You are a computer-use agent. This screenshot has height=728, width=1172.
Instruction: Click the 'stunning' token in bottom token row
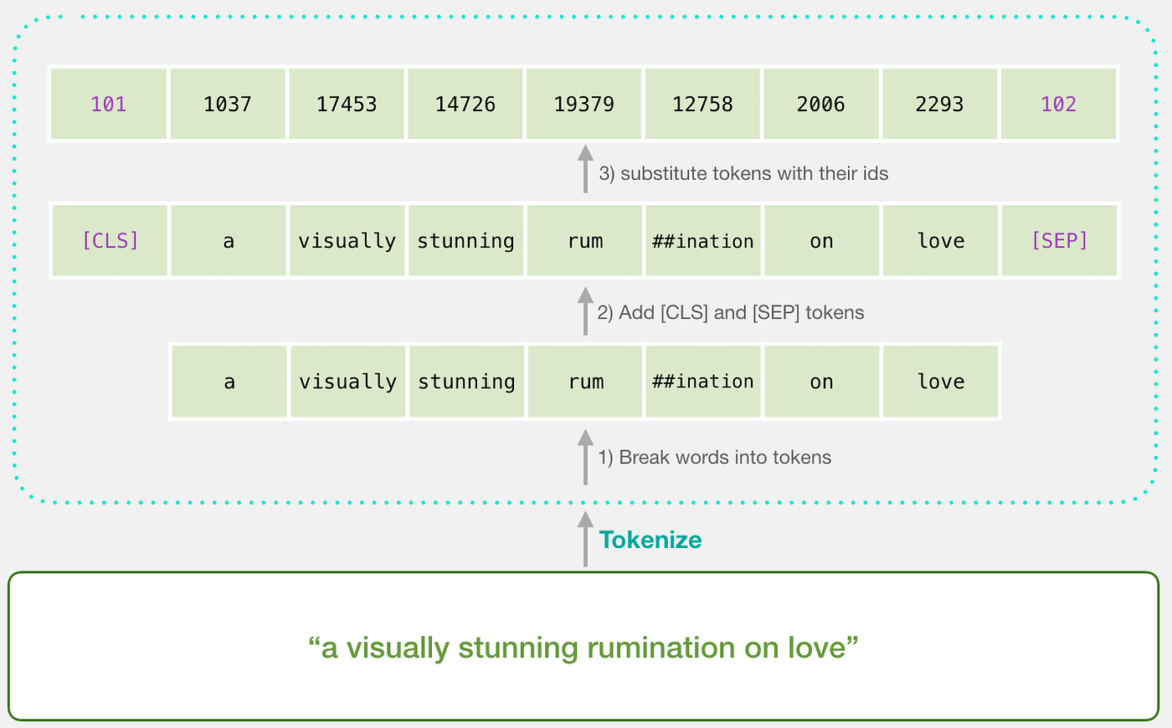[466, 381]
